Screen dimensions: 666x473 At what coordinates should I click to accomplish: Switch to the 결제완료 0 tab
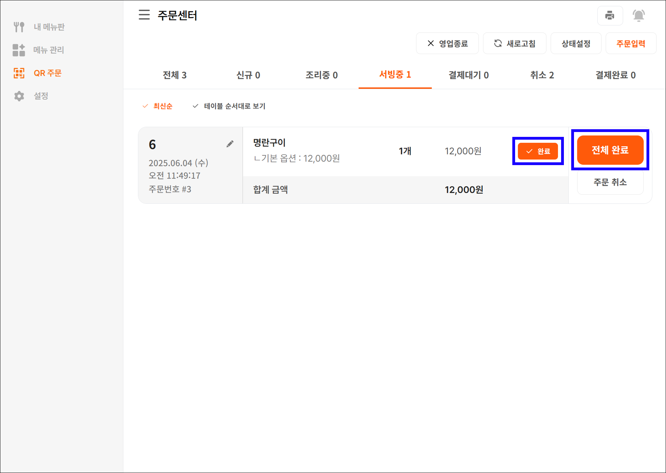pos(615,75)
